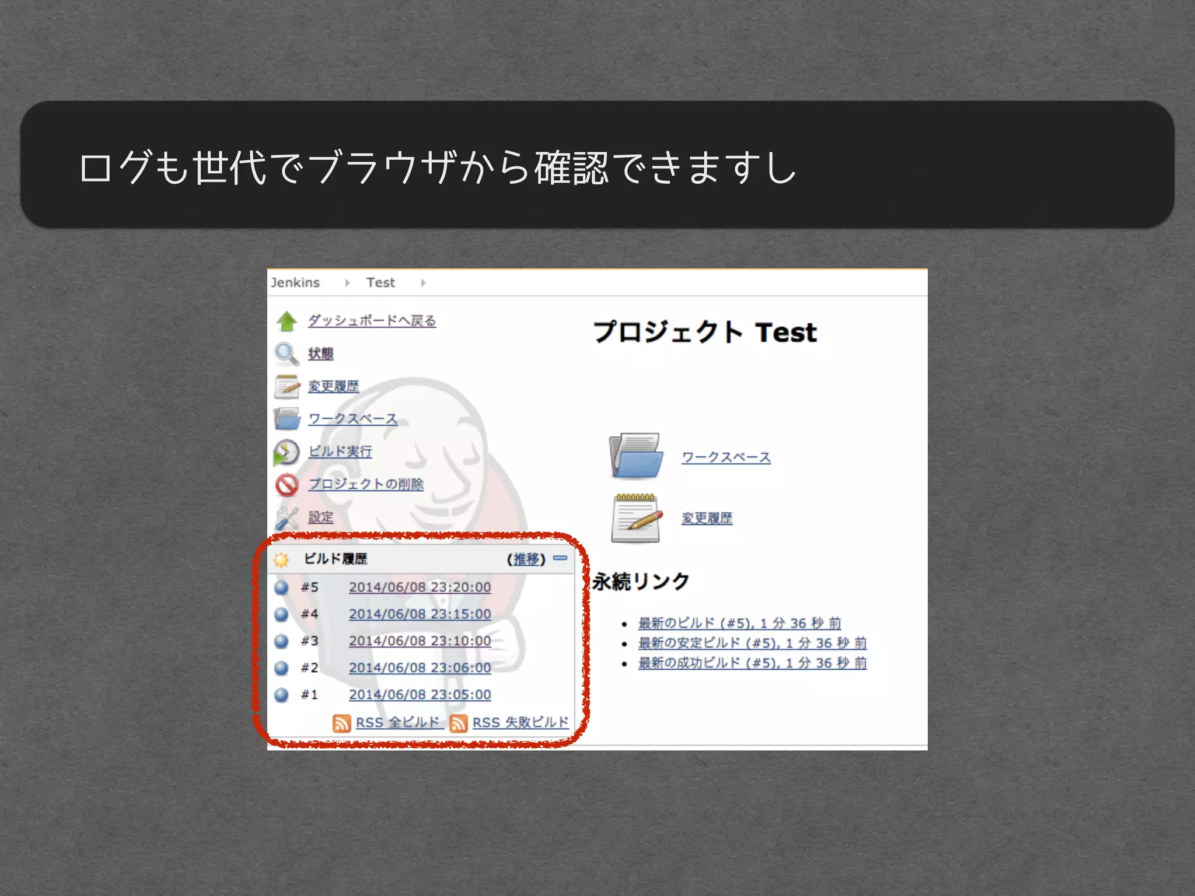Open main panel ワークスペース link
Image resolution: width=1195 pixels, height=896 pixels.
pyautogui.click(x=726, y=457)
